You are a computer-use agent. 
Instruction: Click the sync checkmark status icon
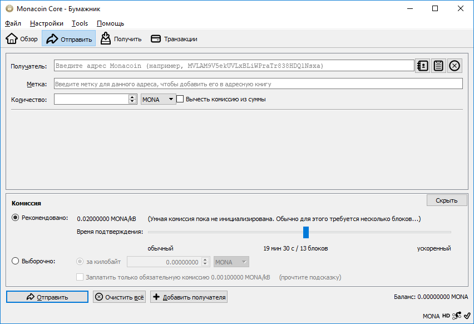click(467, 316)
